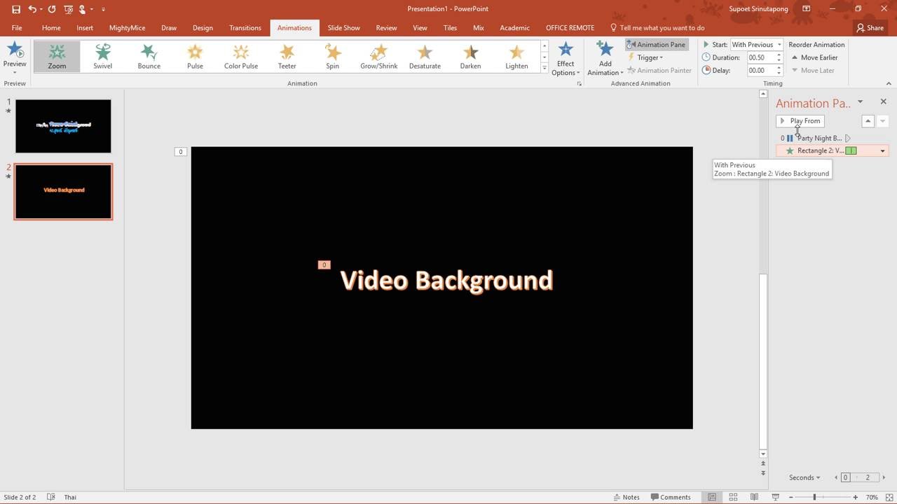Screen dimensions: 897x504
Task: Open Effect Options dropdown
Action: click(566, 57)
